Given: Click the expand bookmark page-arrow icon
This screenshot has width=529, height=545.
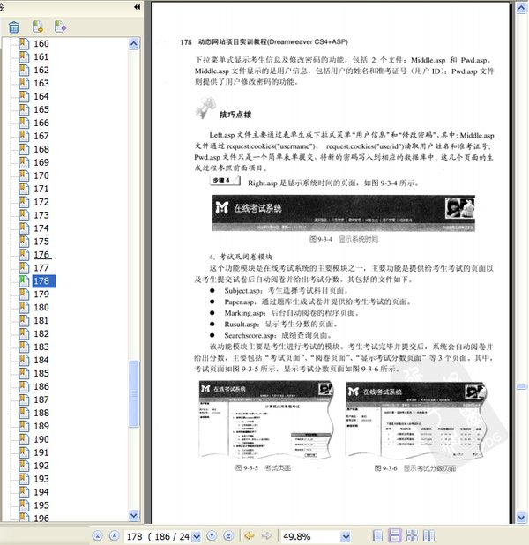Looking at the screenshot, I should (60, 26).
